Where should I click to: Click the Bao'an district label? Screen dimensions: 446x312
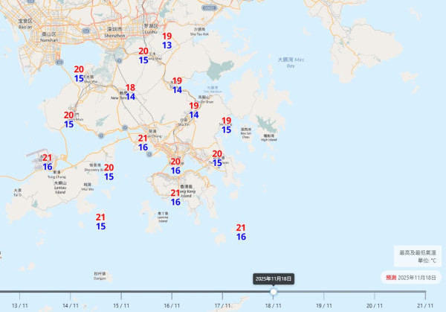[x=25, y=24]
